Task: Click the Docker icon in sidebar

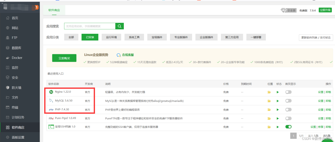Action: click(8, 58)
